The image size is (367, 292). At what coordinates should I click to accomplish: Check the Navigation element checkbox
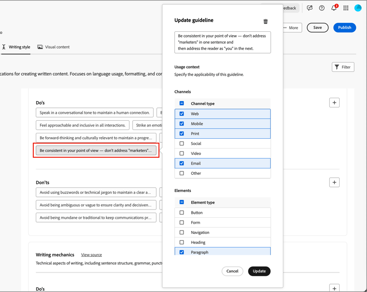tap(182, 232)
